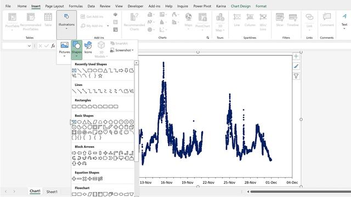This screenshot has width=351, height=197.
Task: Open Chart Elements plus button
Action: pos(296,56)
